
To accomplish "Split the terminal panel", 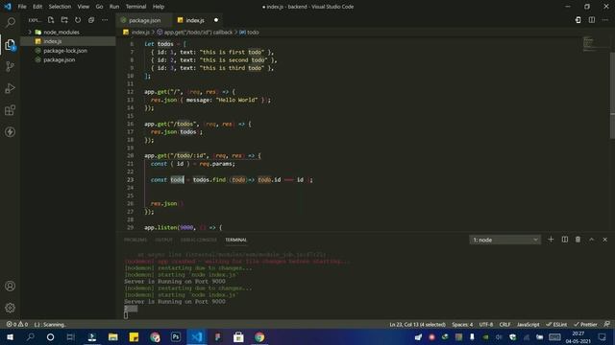I will tap(565, 240).
